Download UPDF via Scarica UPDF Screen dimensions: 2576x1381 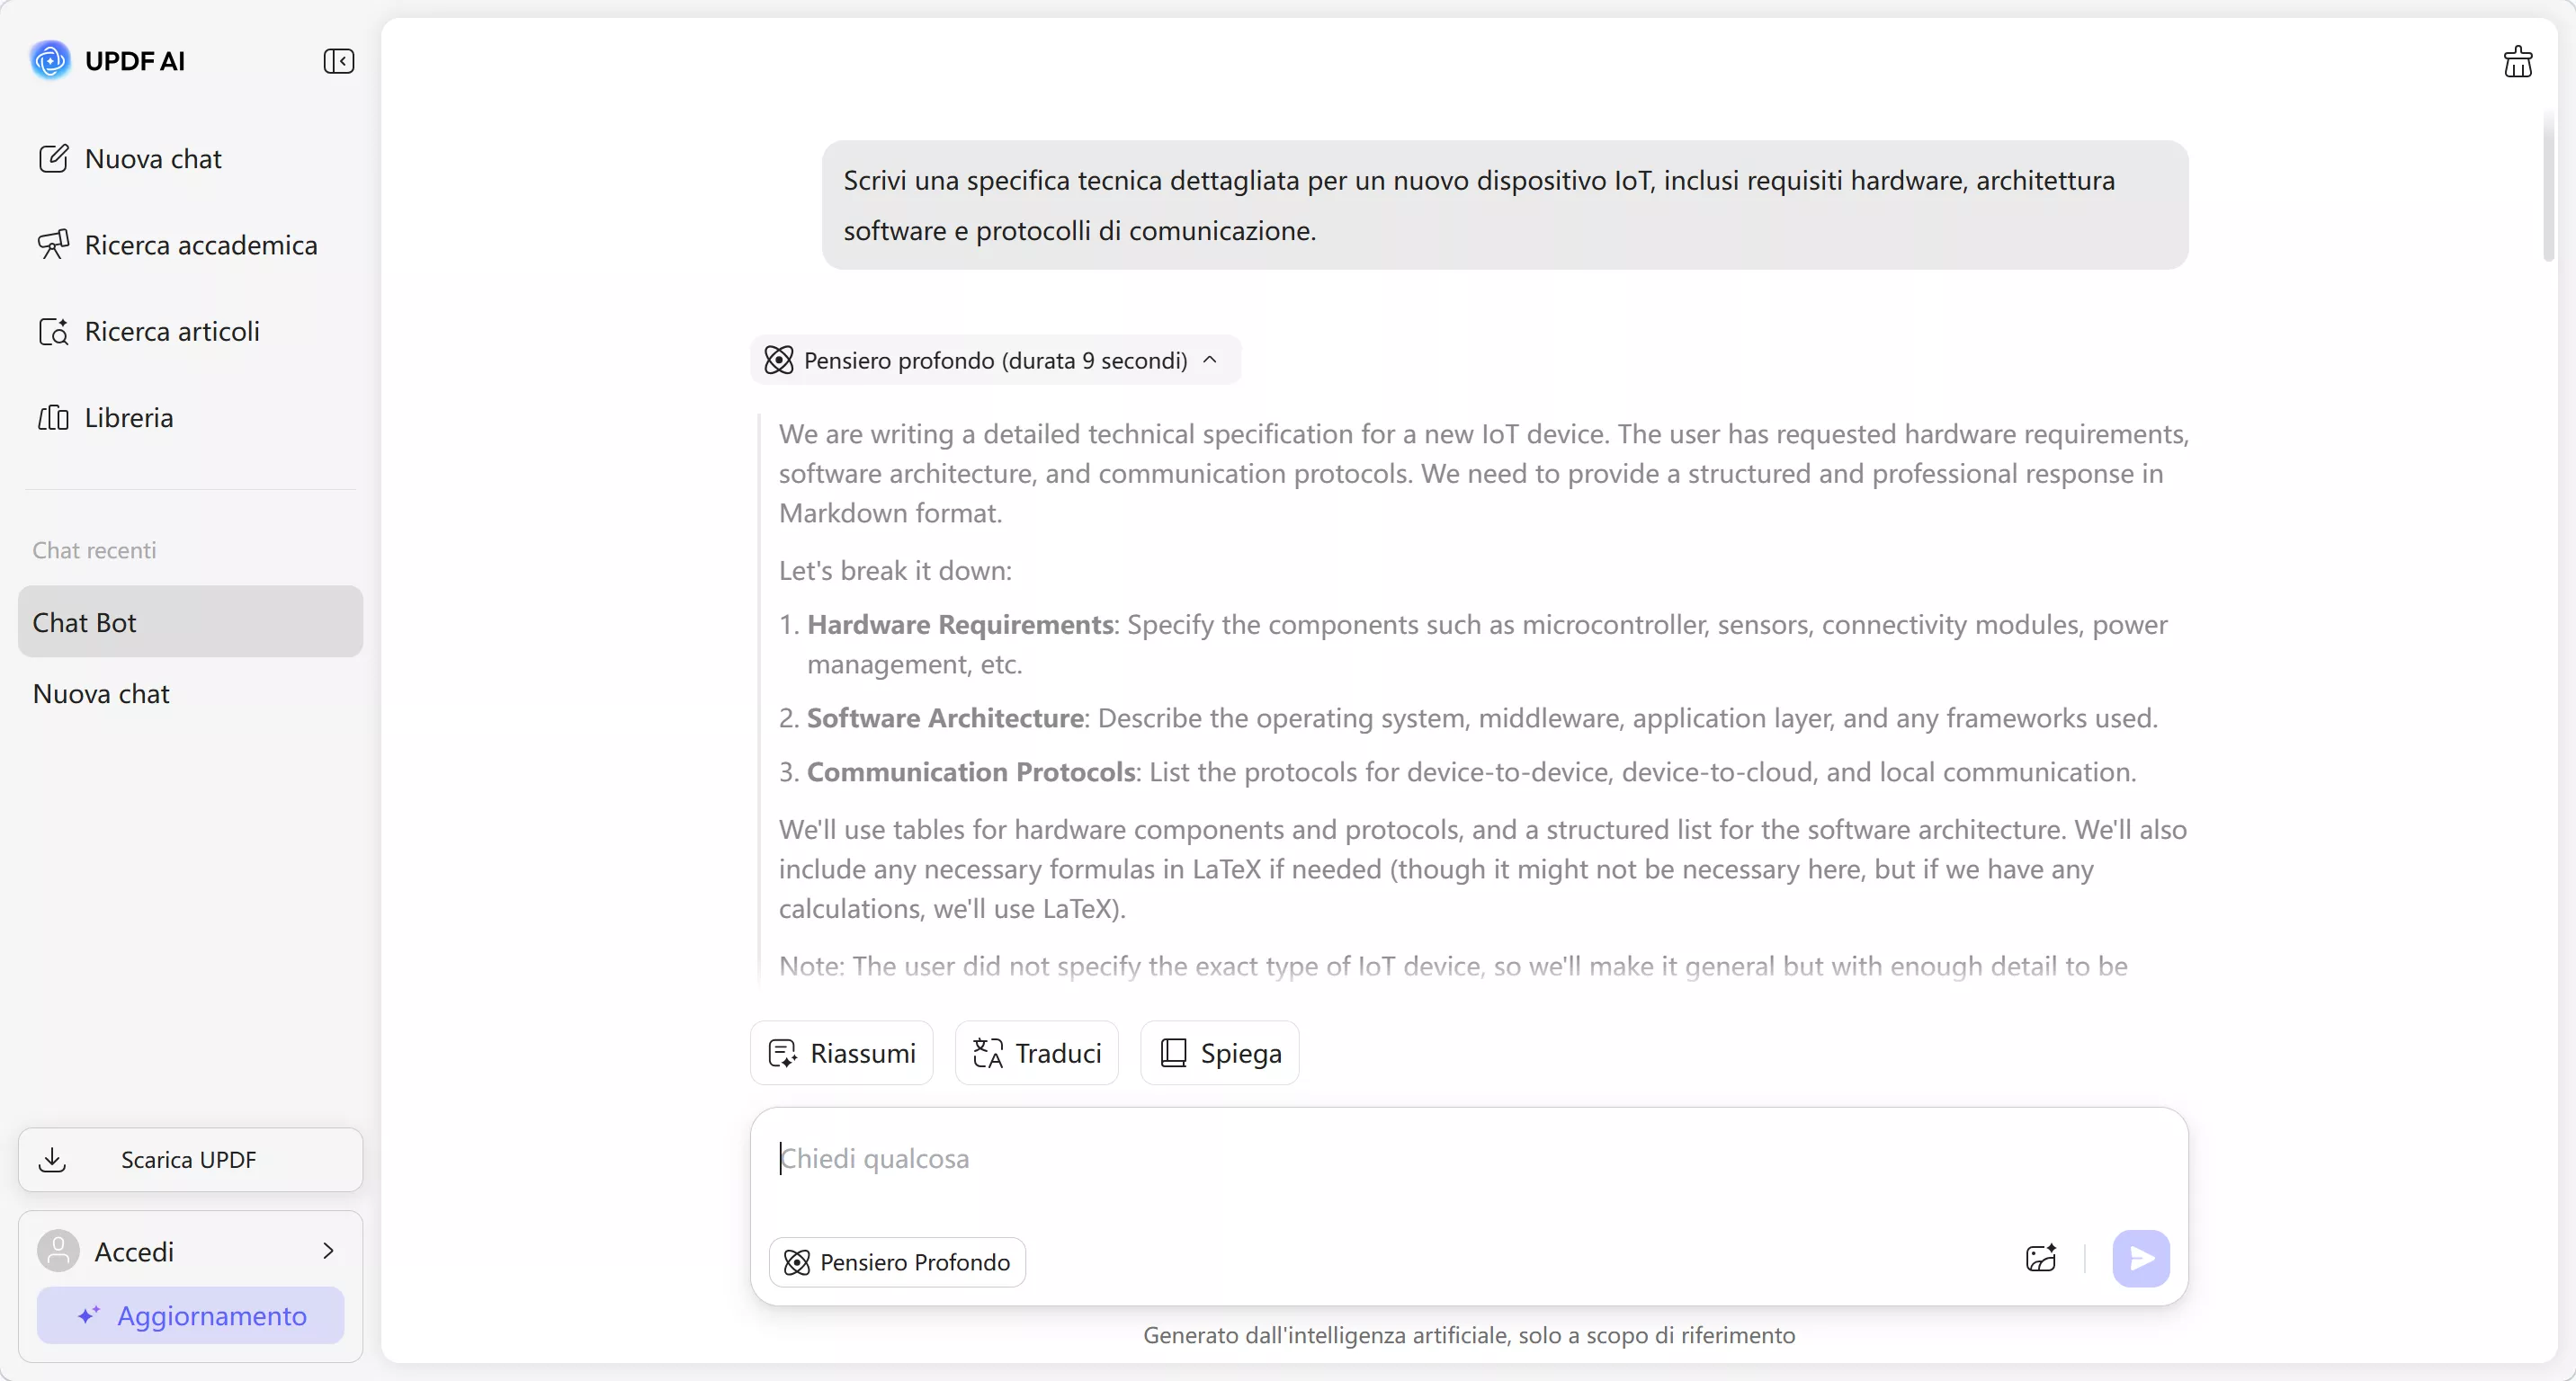coord(190,1159)
